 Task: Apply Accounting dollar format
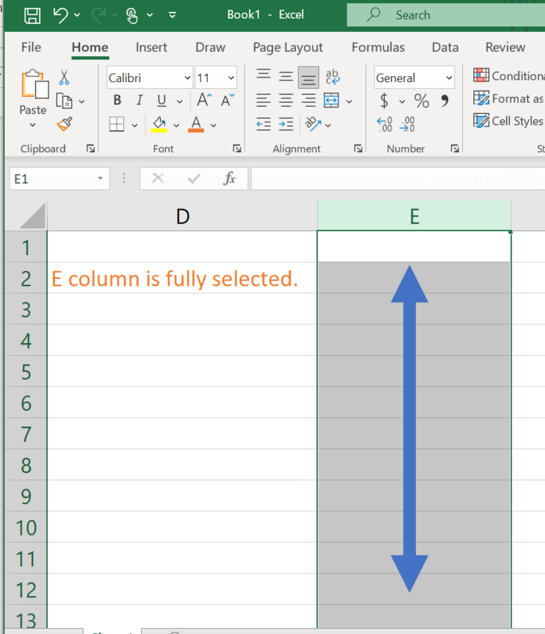coord(384,101)
